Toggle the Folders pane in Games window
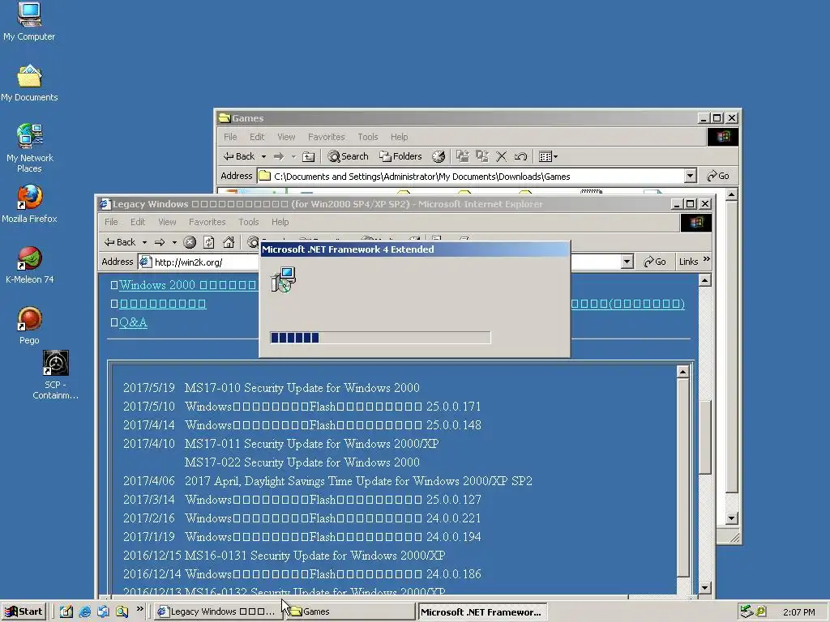 tap(400, 156)
